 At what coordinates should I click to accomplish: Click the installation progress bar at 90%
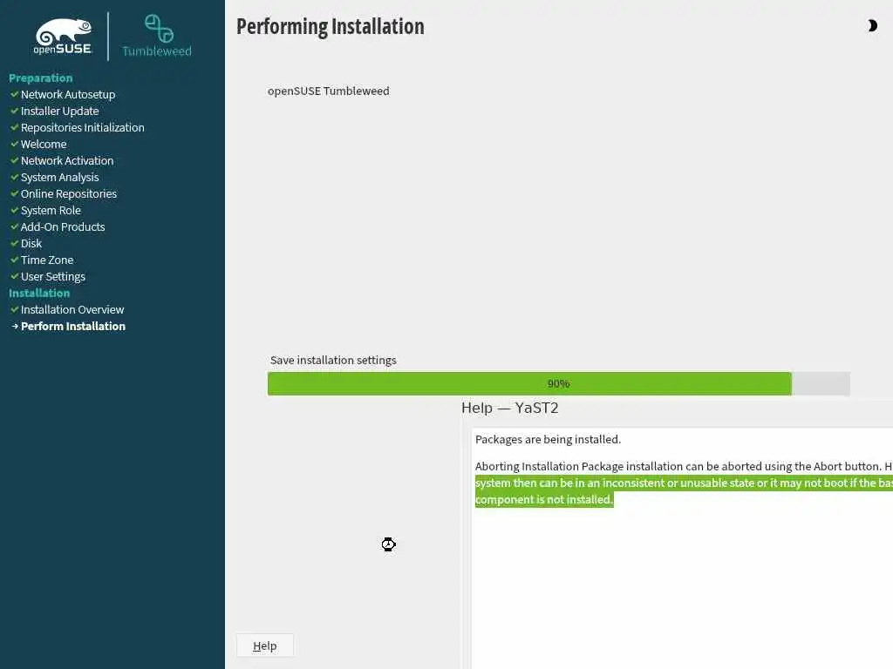(x=558, y=383)
